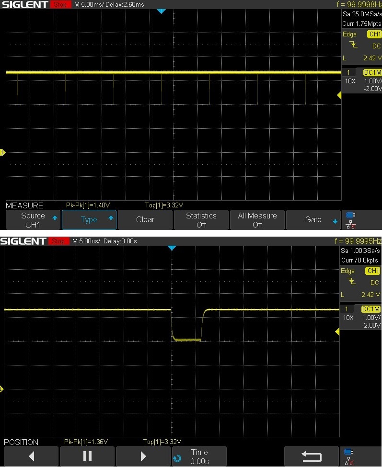Click the Time 0.00s position knob field
Viewport: 382px width, 467px height.
199,456
